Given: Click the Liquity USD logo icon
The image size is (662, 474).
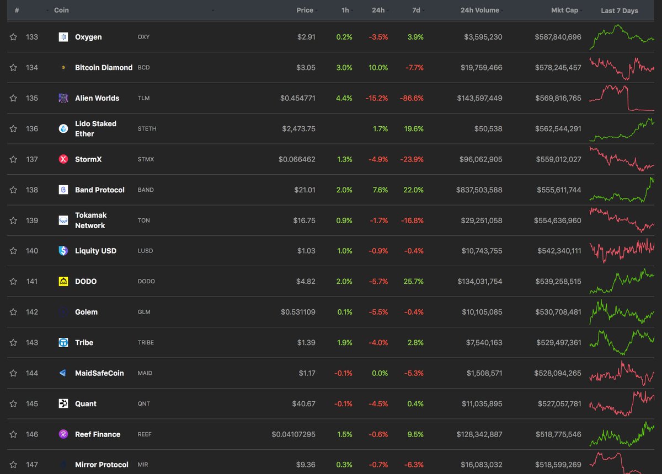Looking at the screenshot, I should pos(63,251).
